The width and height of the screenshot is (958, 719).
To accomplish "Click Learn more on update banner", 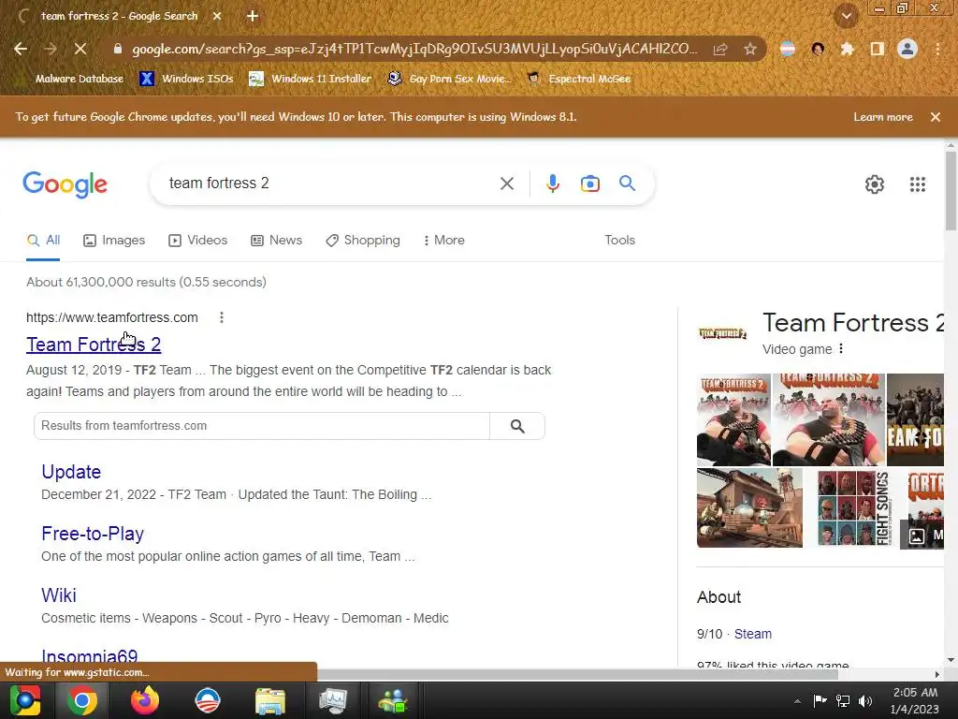I will point(883,117).
